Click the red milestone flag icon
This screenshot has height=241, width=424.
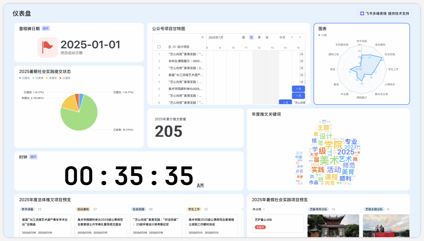(47, 47)
